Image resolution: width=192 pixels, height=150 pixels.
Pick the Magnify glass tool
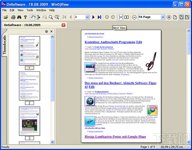[51, 17]
